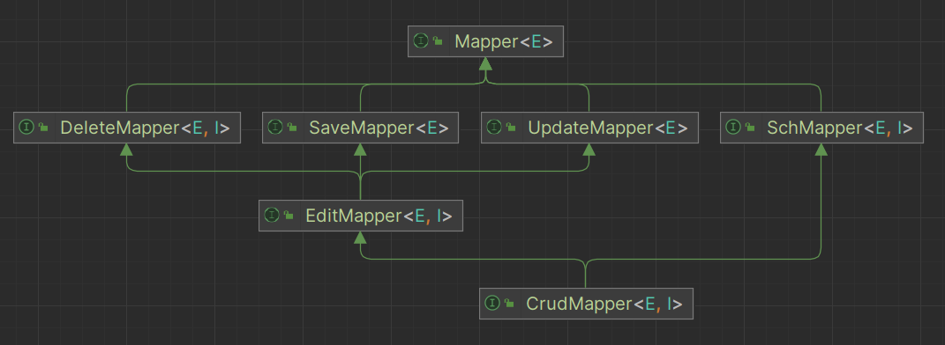Click the interface icon beside SchMapper
Screen dimensions: 945x345
coord(733,127)
